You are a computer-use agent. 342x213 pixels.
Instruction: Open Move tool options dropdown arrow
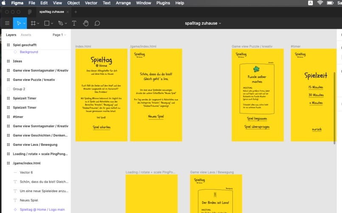point(24,23)
